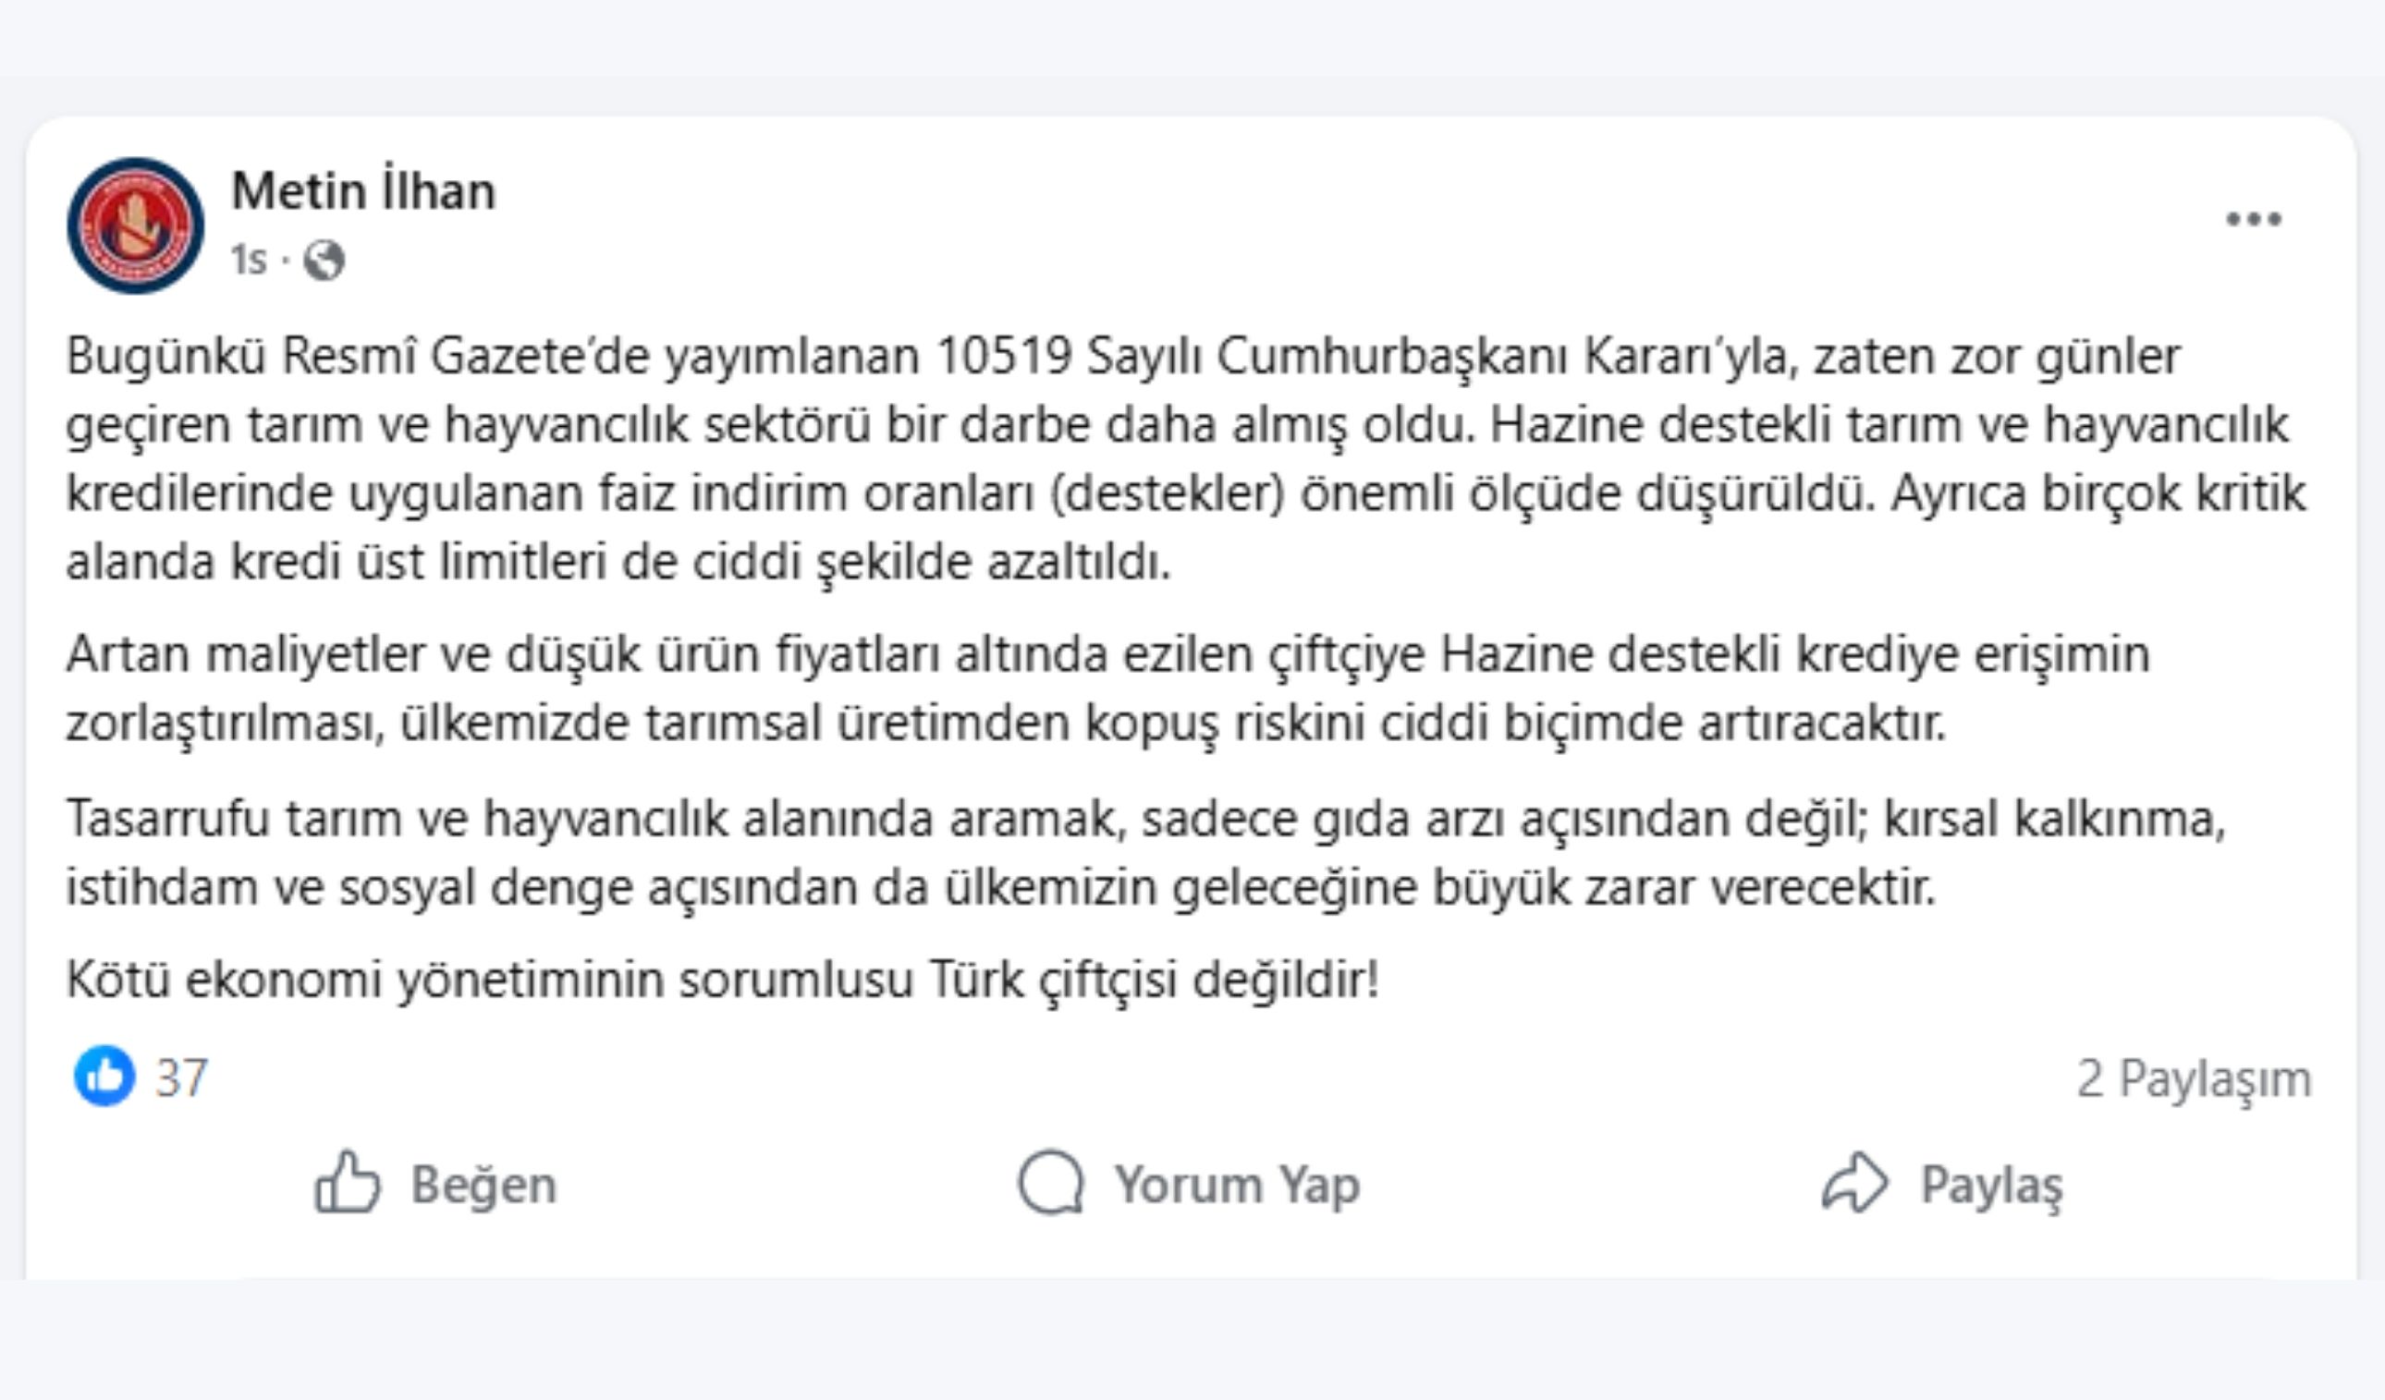Open Metin İlhan's profile name link
The image size is (2385, 1400).
tap(363, 191)
